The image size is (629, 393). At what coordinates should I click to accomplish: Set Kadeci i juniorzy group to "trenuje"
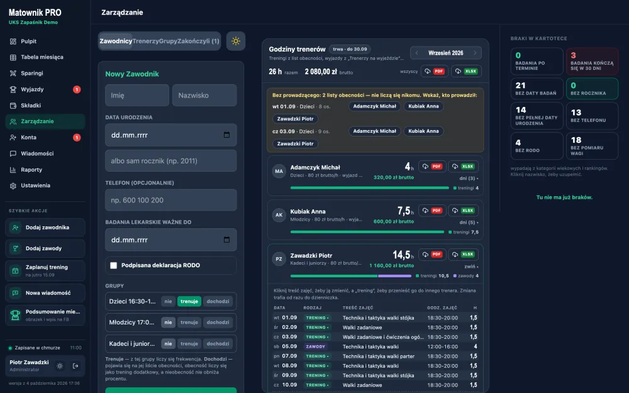[189, 344]
